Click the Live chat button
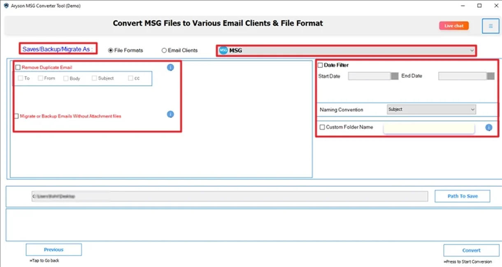This screenshot has height=267, width=502. click(x=454, y=26)
